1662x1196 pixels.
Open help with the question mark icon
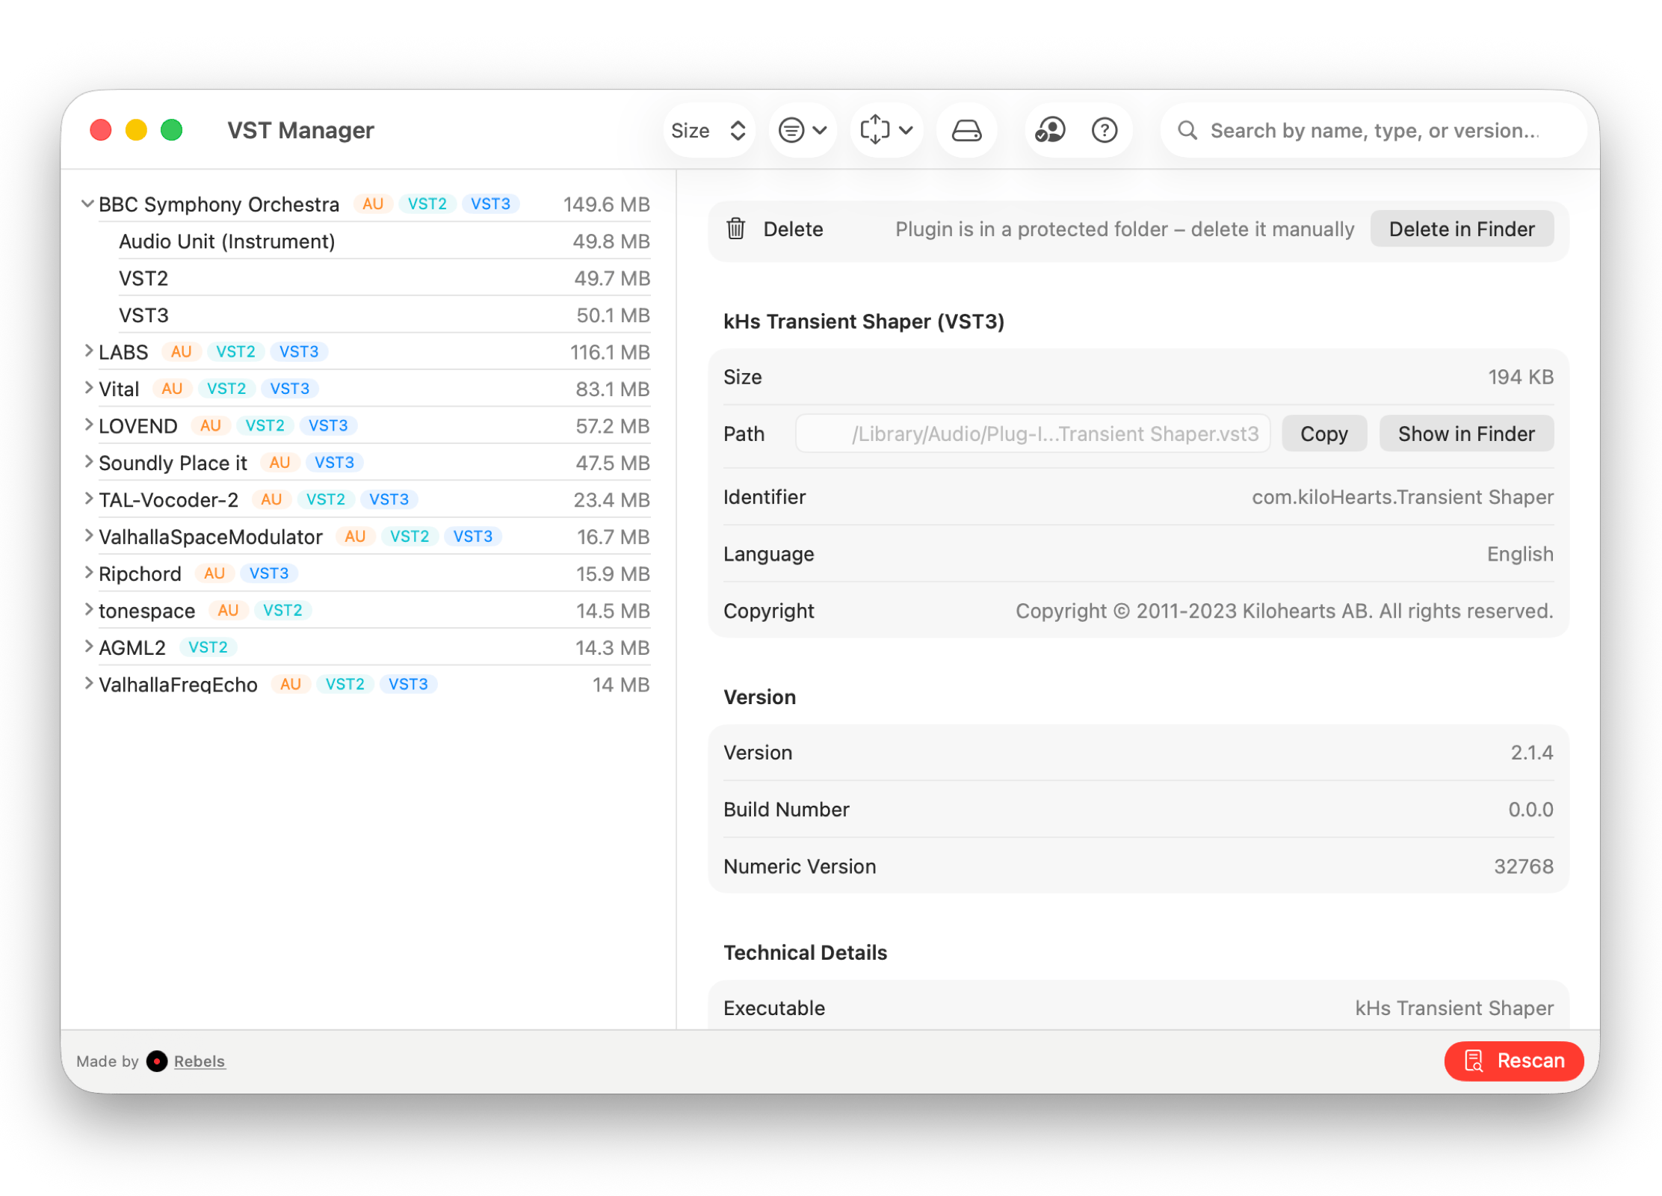(x=1105, y=131)
